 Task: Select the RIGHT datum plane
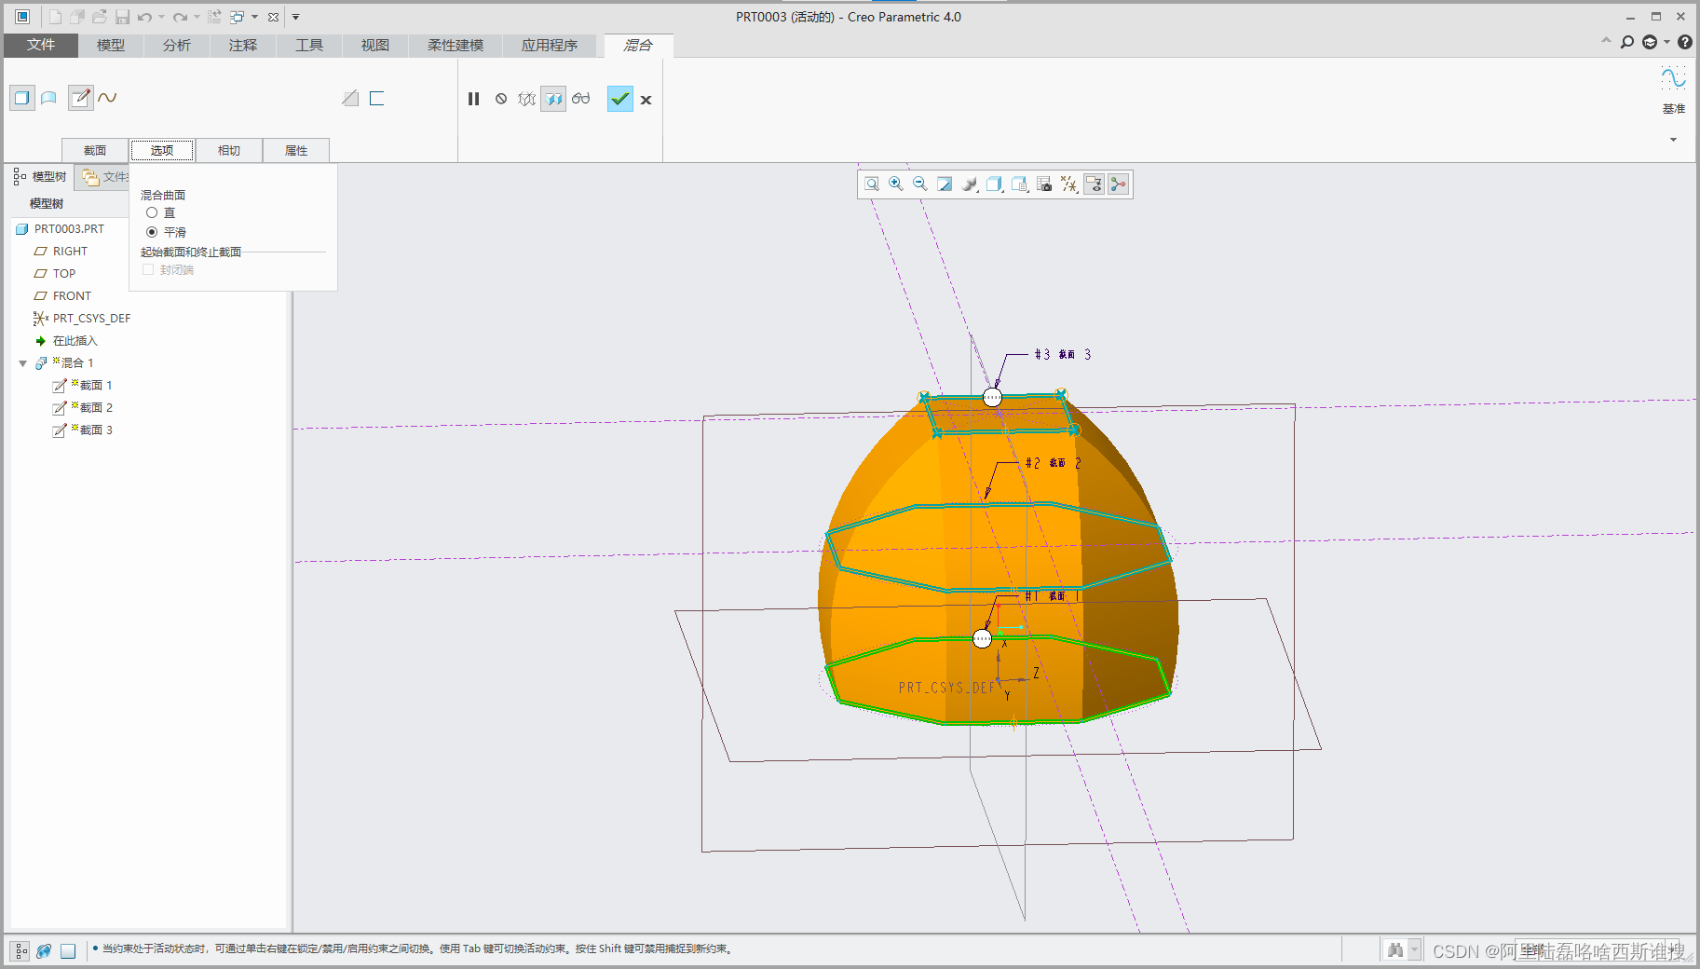click(x=70, y=251)
